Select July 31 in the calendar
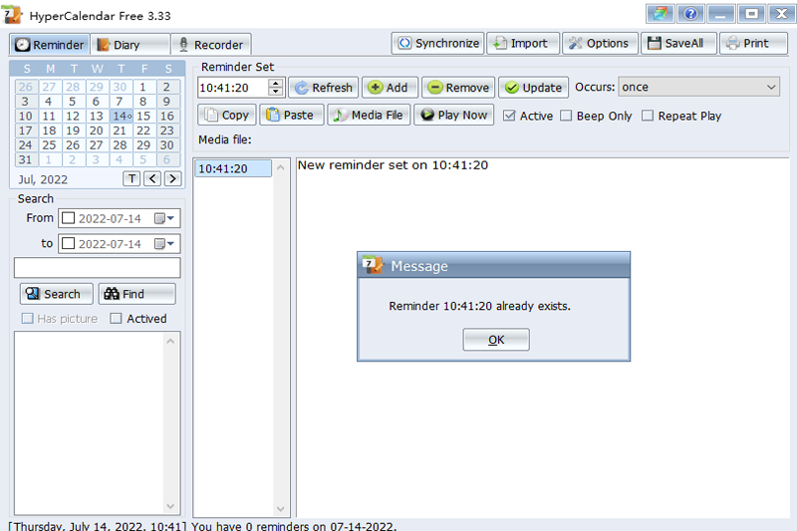797x531 pixels. point(26,159)
